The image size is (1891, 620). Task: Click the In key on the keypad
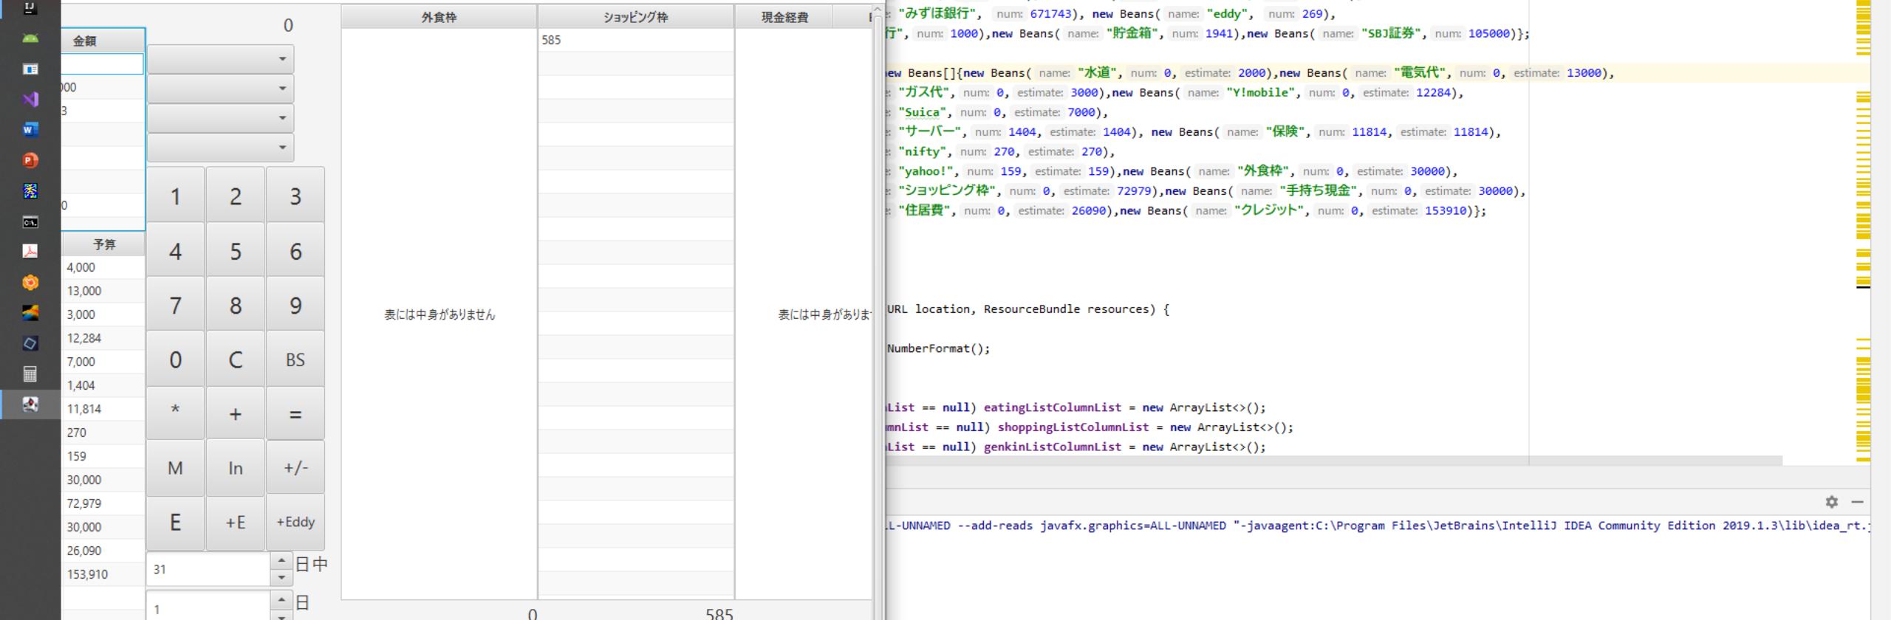tap(235, 468)
